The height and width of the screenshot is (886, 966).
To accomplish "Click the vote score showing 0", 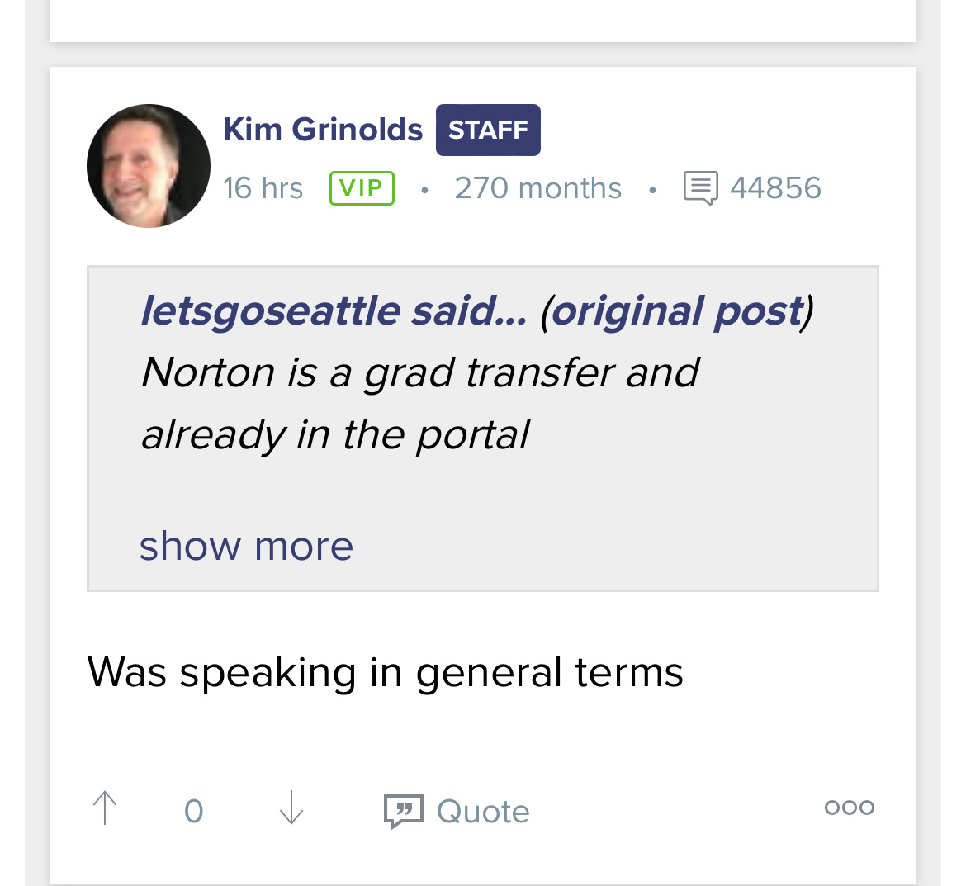I will click(194, 811).
